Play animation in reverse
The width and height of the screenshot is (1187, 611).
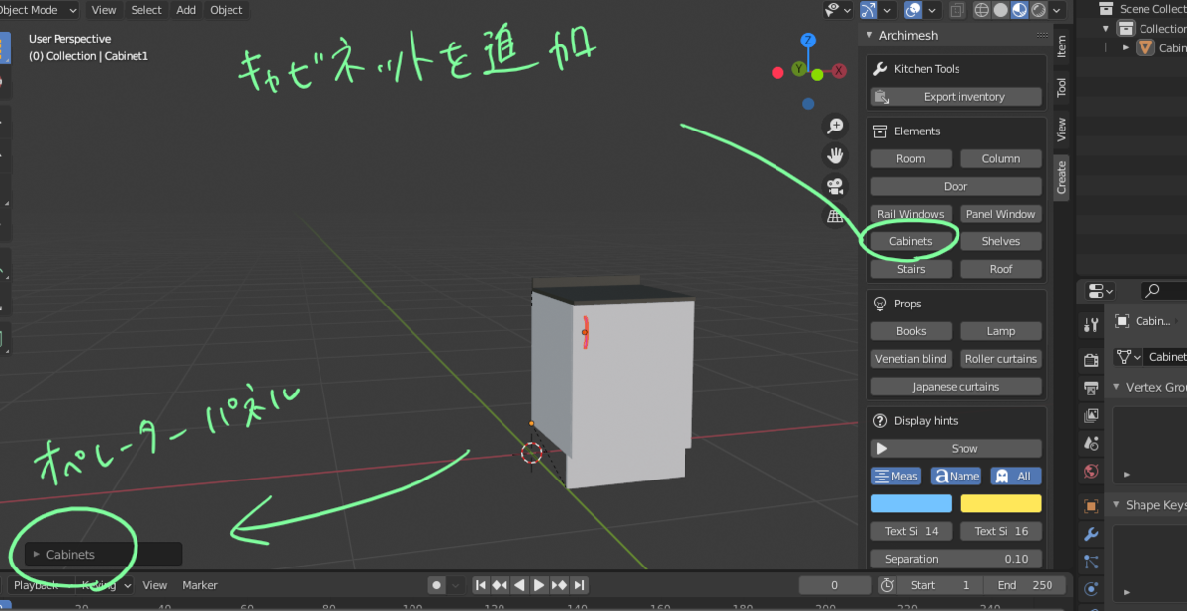coord(519,585)
